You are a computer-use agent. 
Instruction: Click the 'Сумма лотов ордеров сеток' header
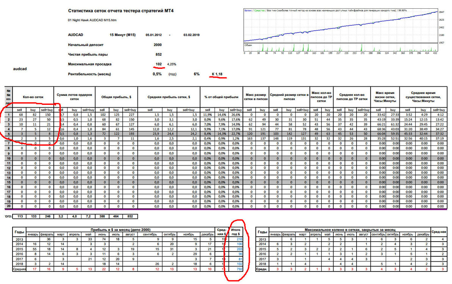tap(74, 97)
